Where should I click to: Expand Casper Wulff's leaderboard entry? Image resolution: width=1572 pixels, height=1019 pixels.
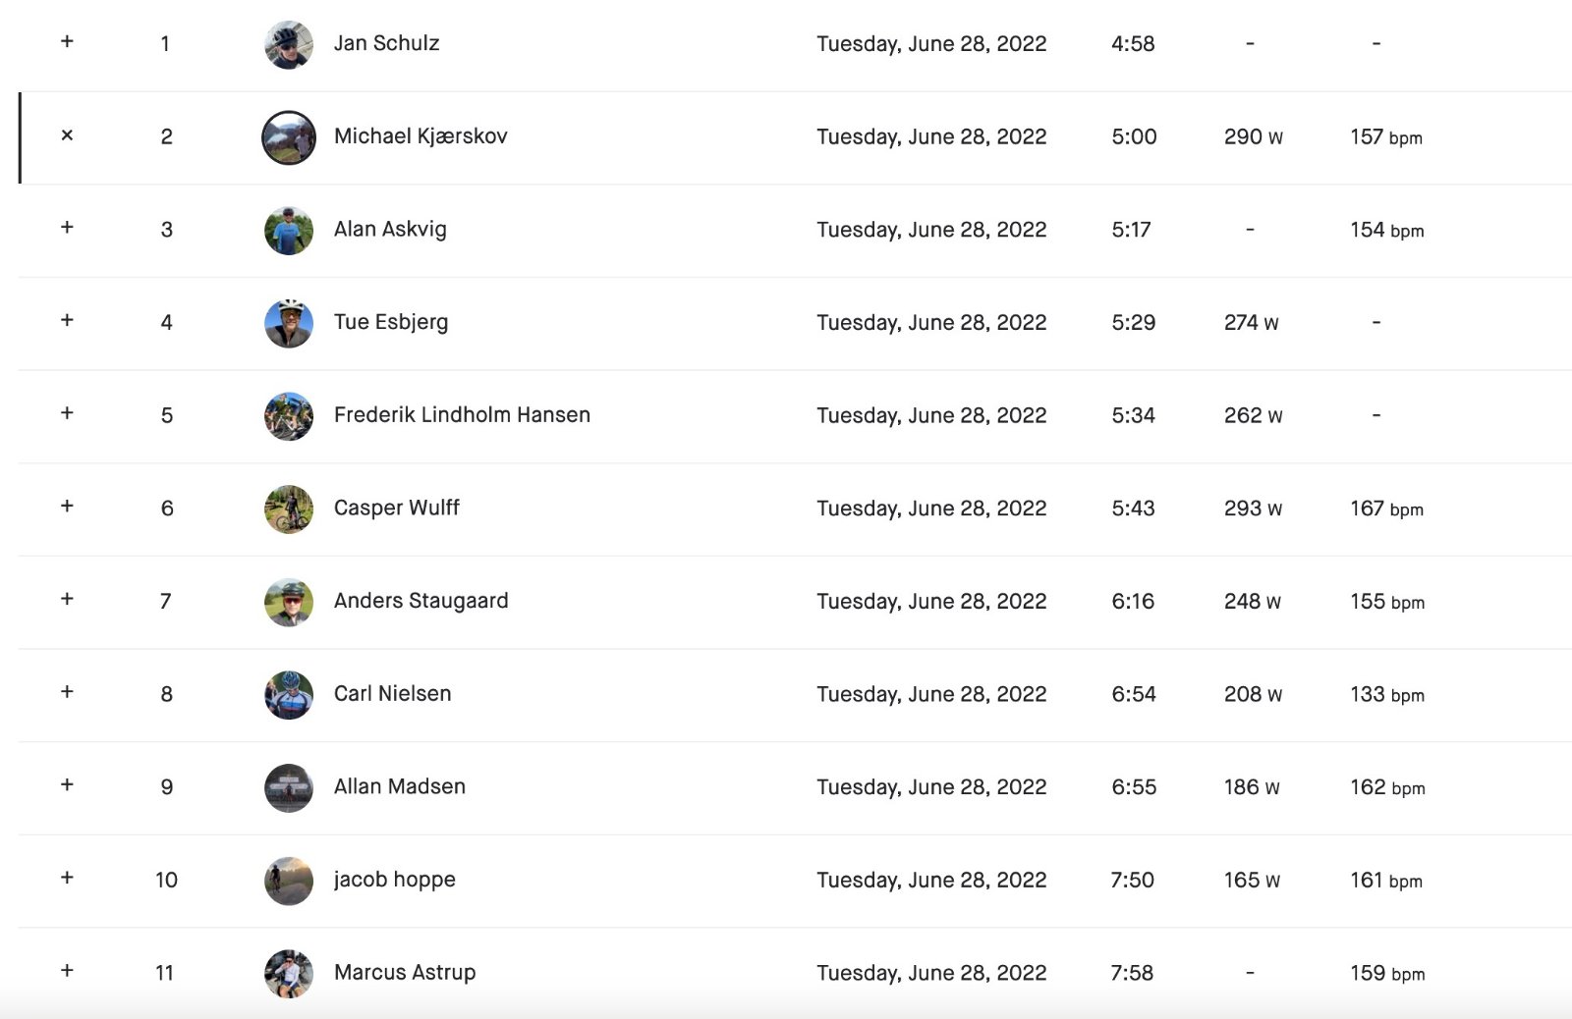[x=67, y=506]
